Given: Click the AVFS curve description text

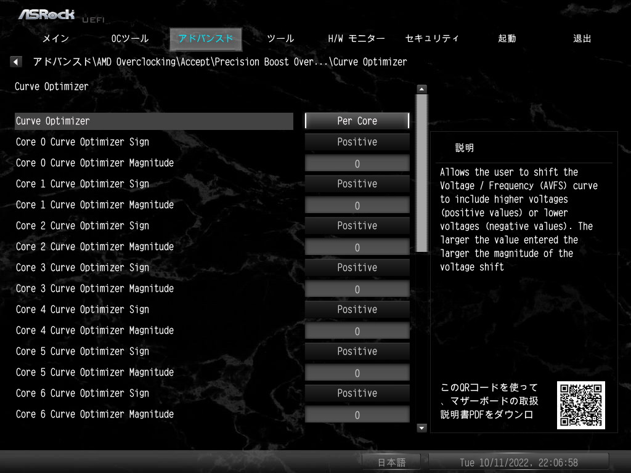Looking at the screenshot, I should (x=519, y=220).
